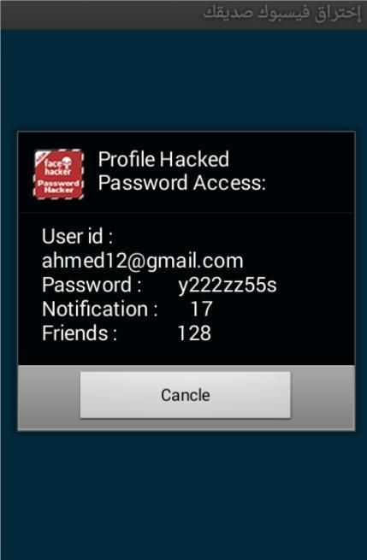Click the gray bar right of Cancle

(323, 398)
